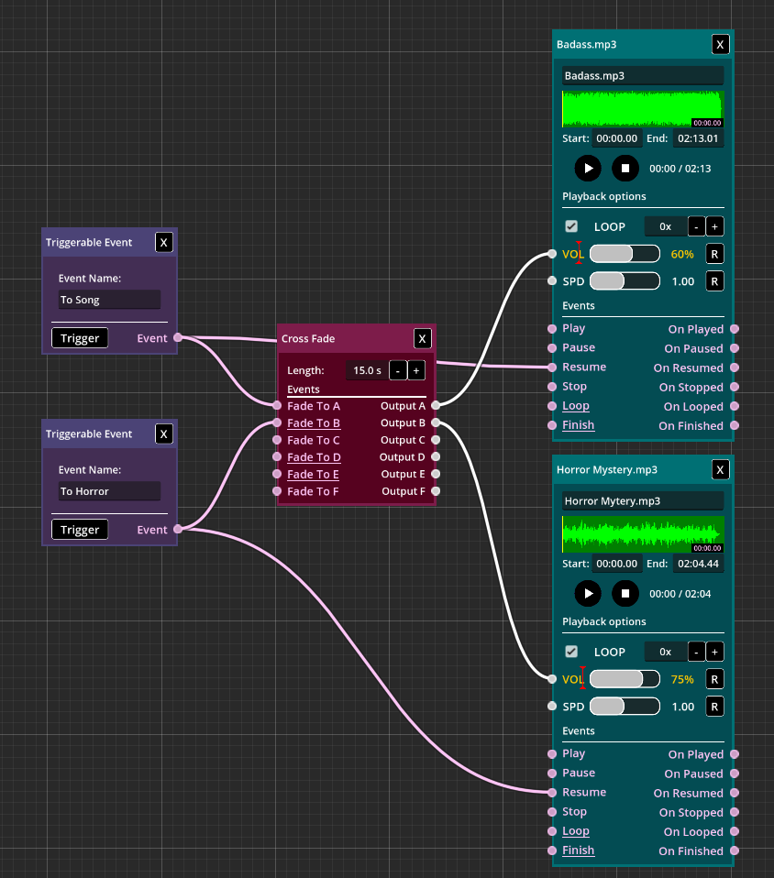
Task: Click the Fade To B link in Cross Fade
Action: tap(314, 423)
